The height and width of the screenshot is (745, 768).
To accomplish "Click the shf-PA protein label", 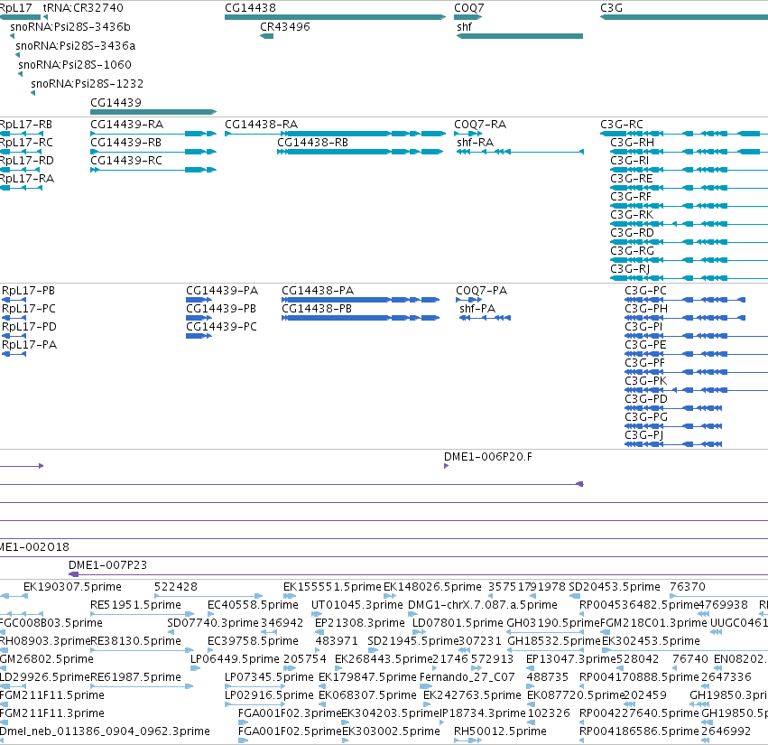I will coord(477,309).
